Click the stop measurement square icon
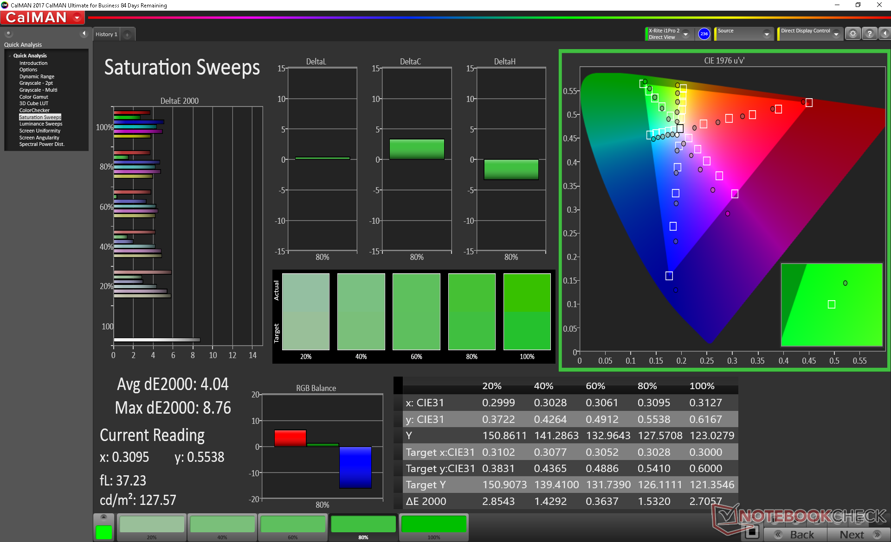This screenshot has width=891, height=542. pyautogui.click(x=752, y=532)
